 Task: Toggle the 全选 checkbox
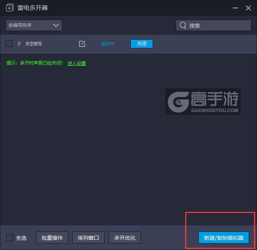click(x=10, y=238)
